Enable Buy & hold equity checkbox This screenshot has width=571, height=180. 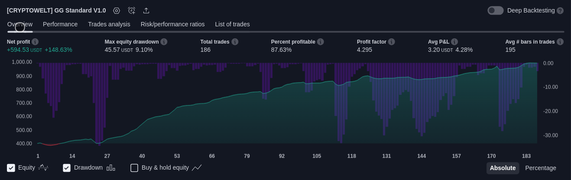tap(134, 168)
